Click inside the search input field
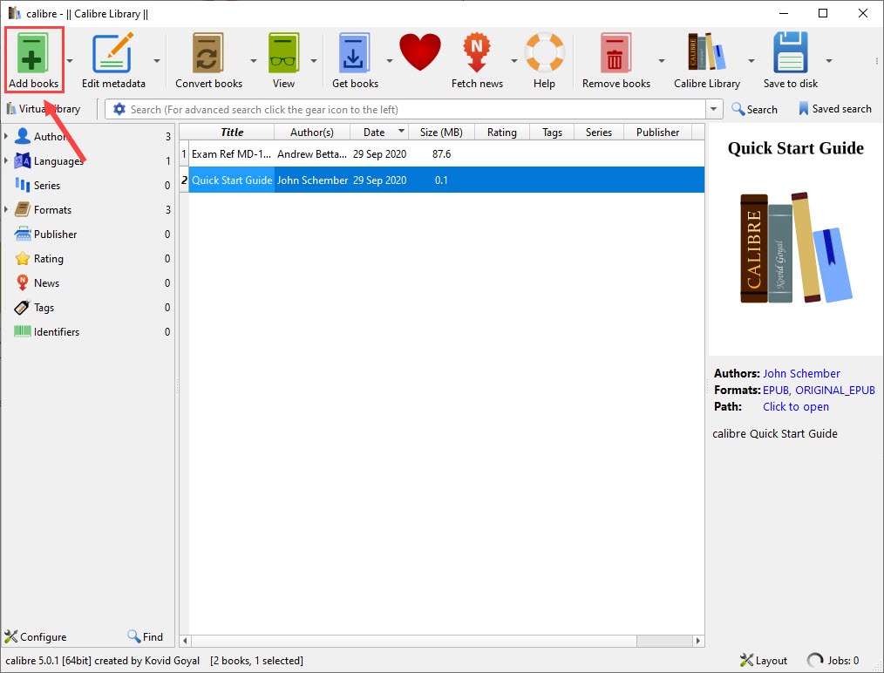The image size is (884, 673). click(x=416, y=109)
